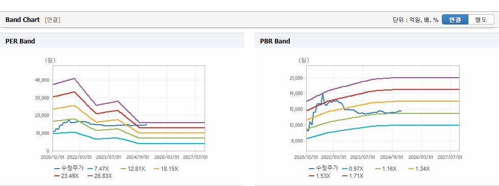
Task: Toggle 1.71X legend entry
Action: pos(352,175)
